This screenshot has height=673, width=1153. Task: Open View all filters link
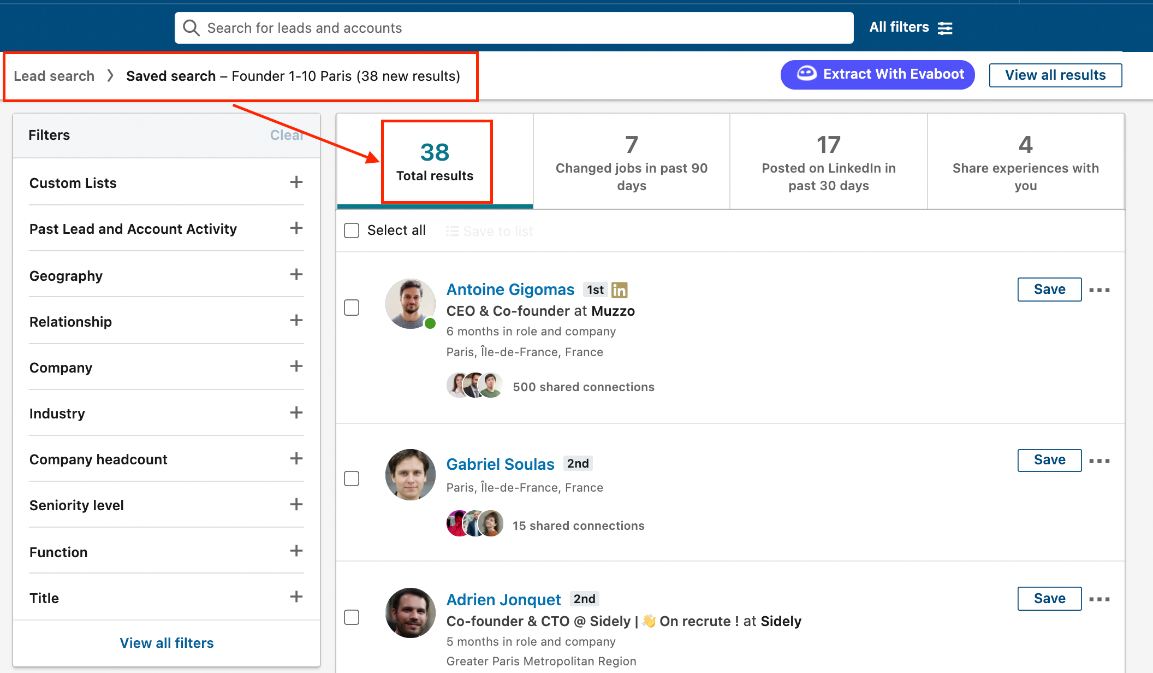point(167,643)
